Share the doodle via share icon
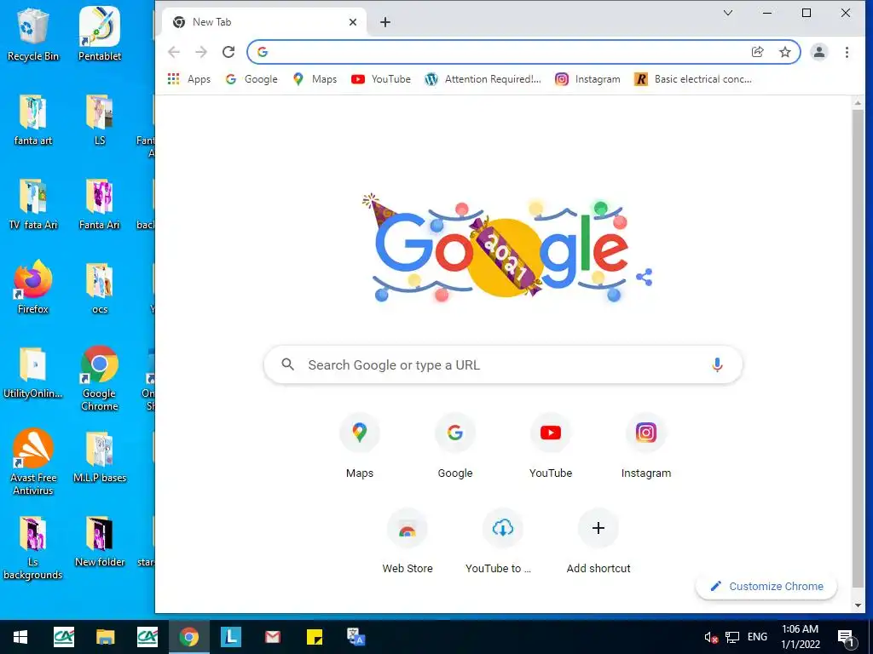The width and height of the screenshot is (873, 654). pos(645,277)
